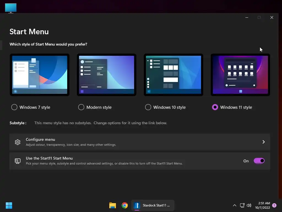Click the Windows 10 style preview thumbnail
The width and height of the screenshot is (282, 212).
click(173, 75)
